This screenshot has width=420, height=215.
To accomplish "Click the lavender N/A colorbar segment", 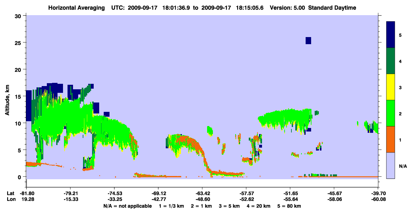I will click(x=391, y=165).
